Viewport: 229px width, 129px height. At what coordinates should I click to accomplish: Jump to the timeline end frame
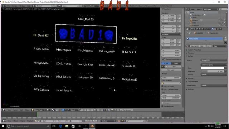[x=99, y=121]
